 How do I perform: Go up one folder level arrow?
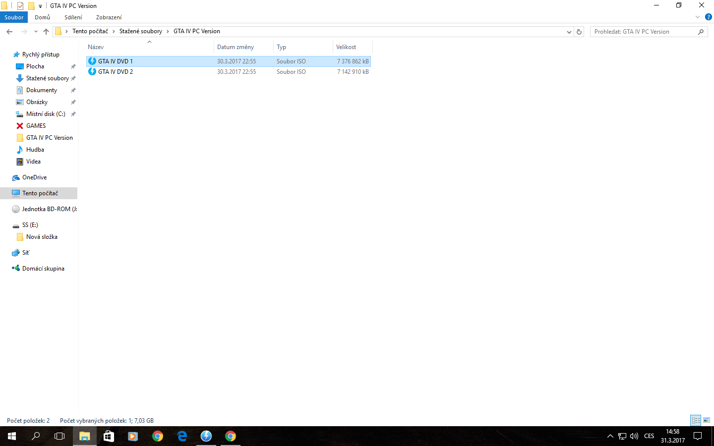coord(46,32)
